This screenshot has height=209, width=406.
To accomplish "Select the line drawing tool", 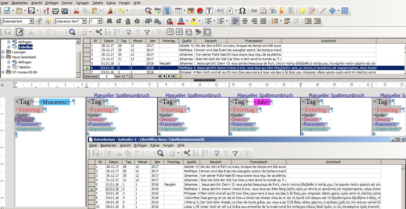I will pos(323,11).
